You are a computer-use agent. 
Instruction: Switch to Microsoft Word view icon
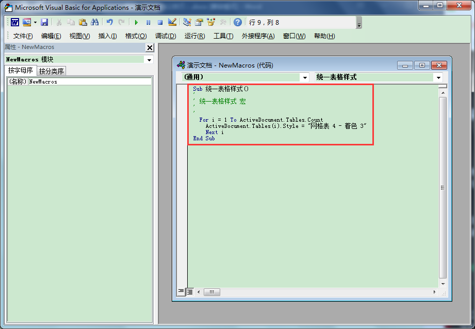(15, 22)
